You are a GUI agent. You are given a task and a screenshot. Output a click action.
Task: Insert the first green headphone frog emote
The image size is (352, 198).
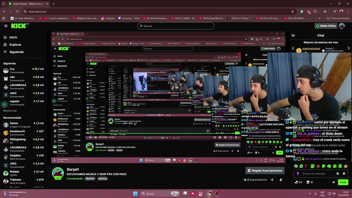click(296, 166)
